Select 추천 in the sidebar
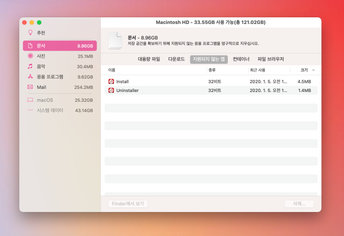The width and height of the screenshot is (344, 236). pos(60,33)
